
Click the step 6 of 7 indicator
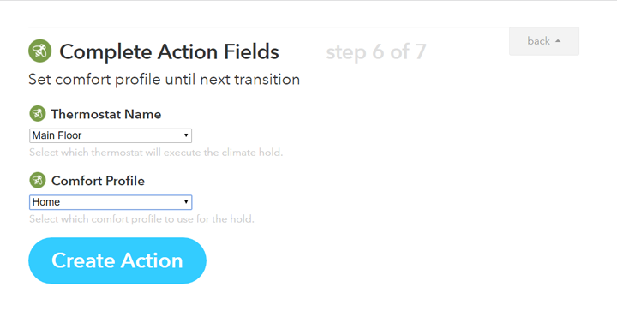(376, 51)
